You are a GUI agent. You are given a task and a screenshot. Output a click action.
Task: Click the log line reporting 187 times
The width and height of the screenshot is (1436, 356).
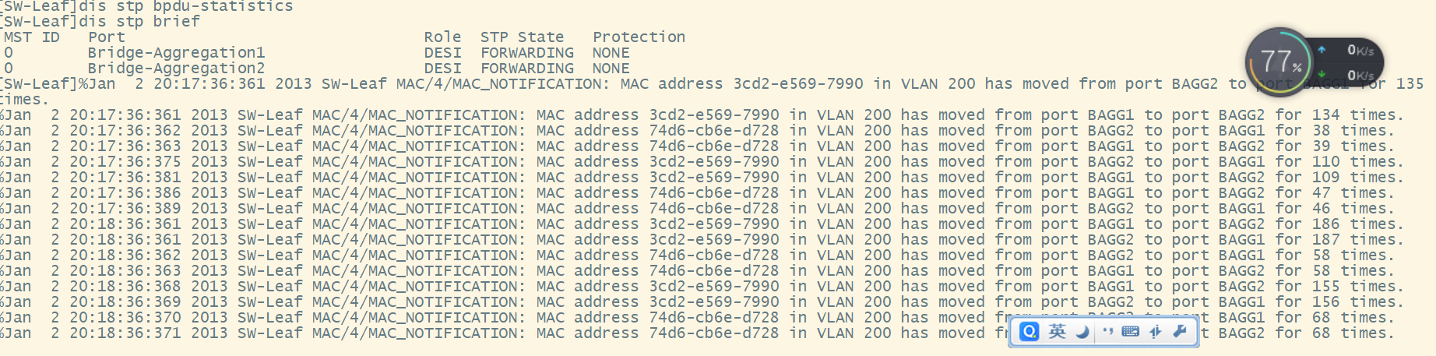pyautogui.click(x=701, y=240)
